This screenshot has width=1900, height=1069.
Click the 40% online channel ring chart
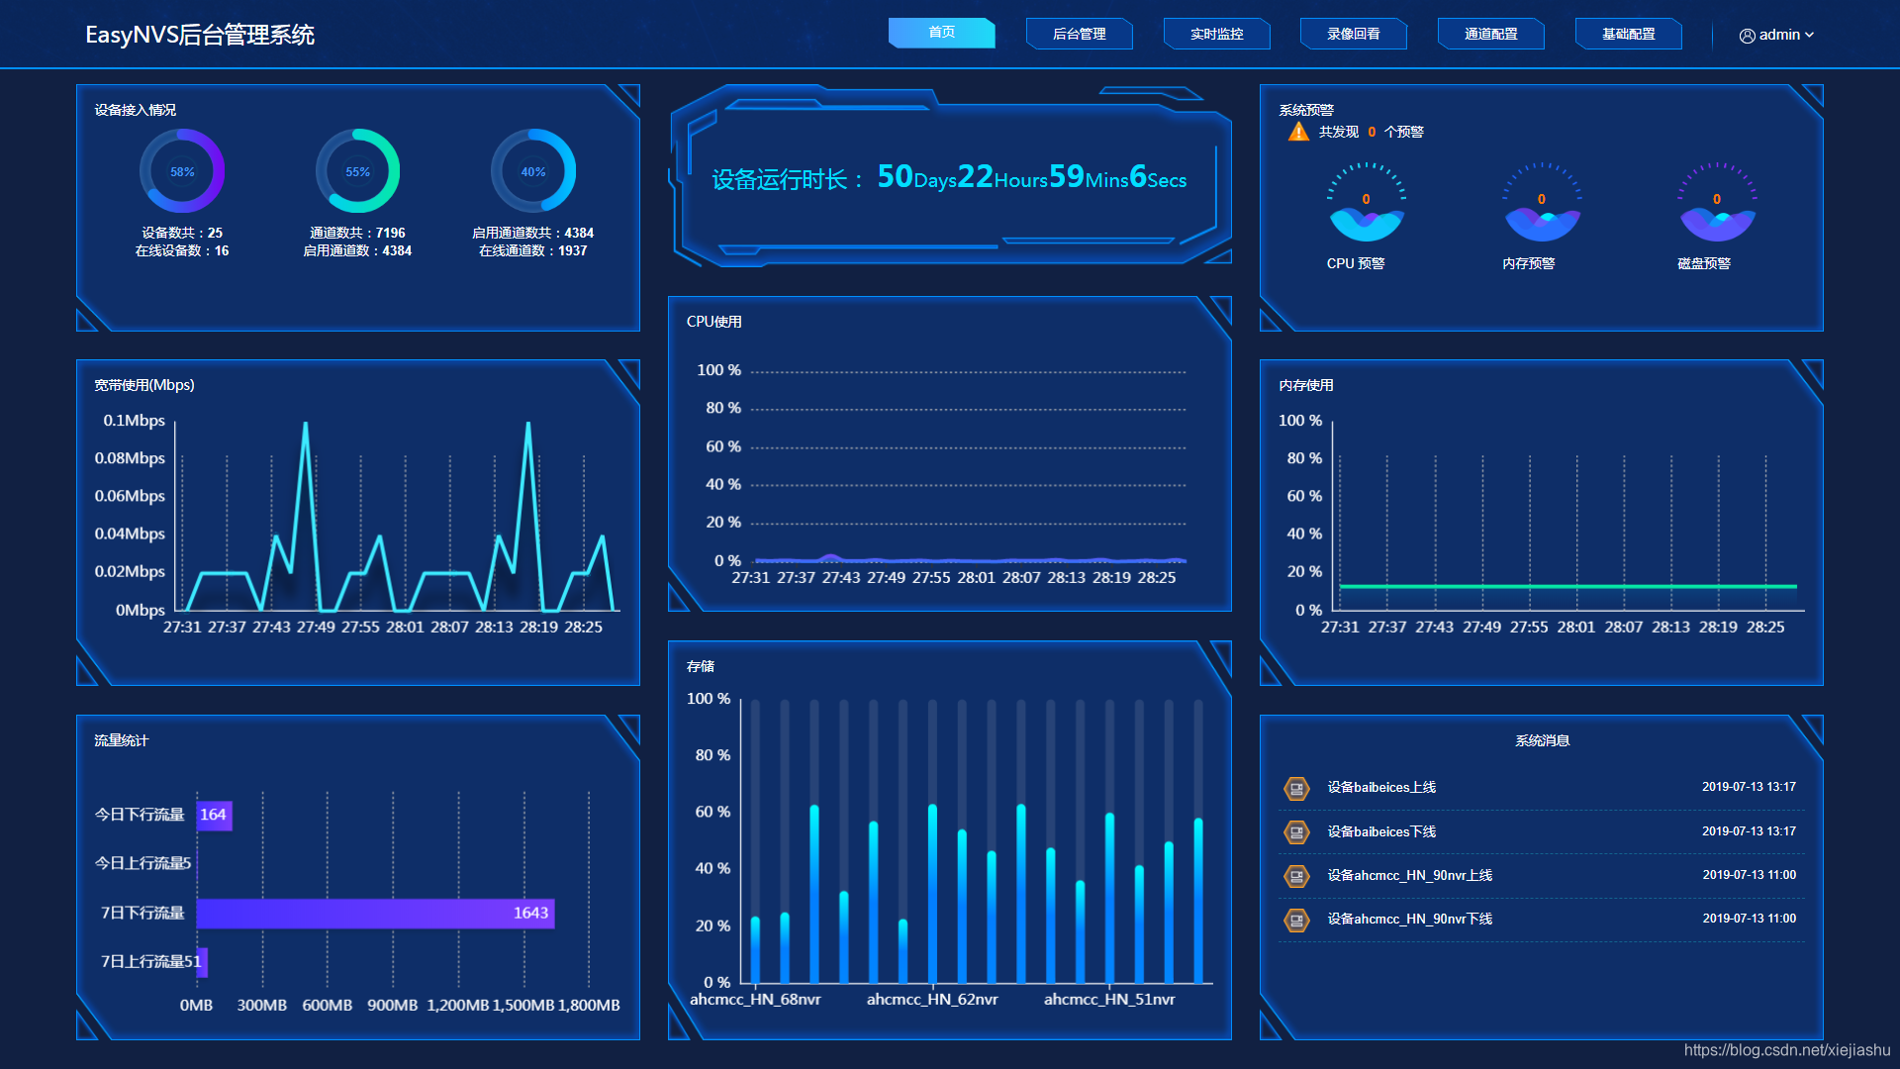(x=533, y=171)
